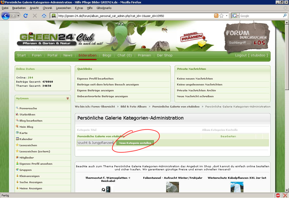Open the bookmark star dropdown arrow
289x198 pixels.
227,16
